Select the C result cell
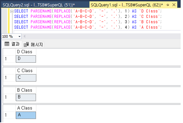The width and height of the screenshot is (183, 123). pyautogui.click(x=26, y=78)
